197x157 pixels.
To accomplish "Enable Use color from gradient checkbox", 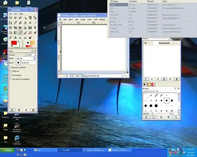I will click(11, 79).
